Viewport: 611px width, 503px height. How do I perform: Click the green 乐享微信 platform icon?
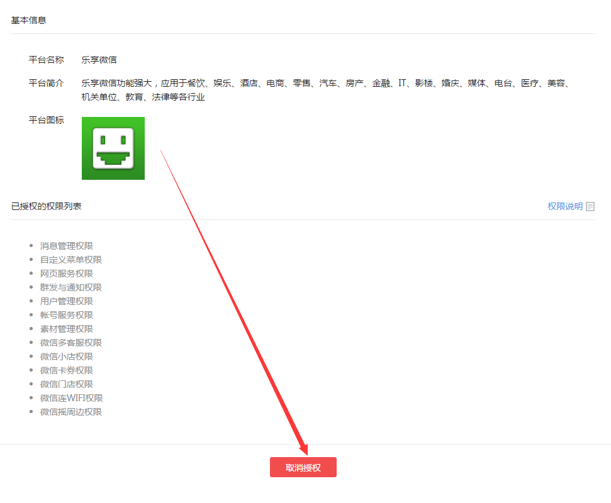click(x=113, y=148)
